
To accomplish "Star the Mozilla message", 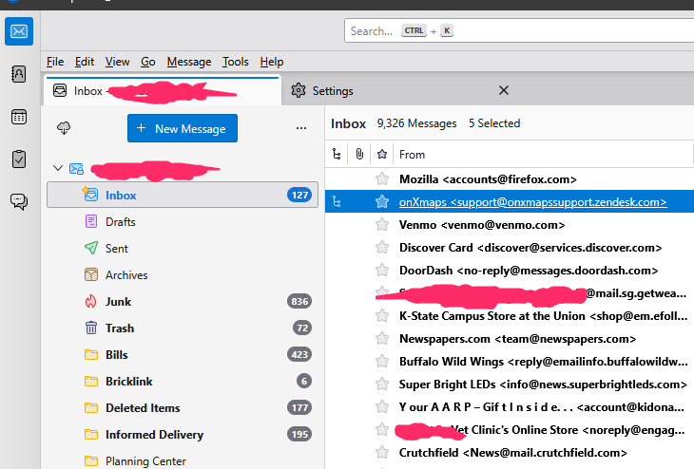I will (x=382, y=179).
